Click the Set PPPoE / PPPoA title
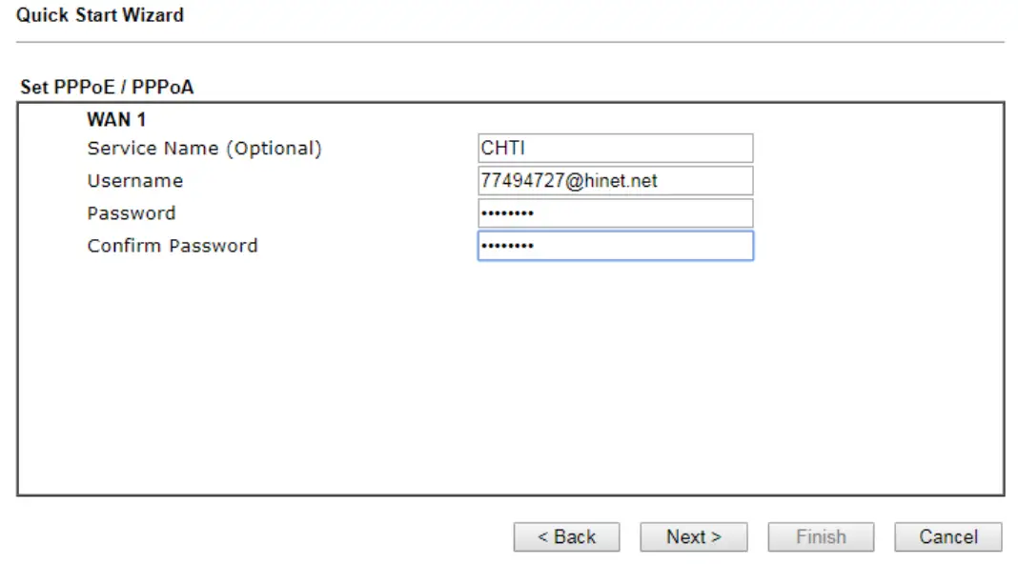1018x565 pixels. (107, 88)
